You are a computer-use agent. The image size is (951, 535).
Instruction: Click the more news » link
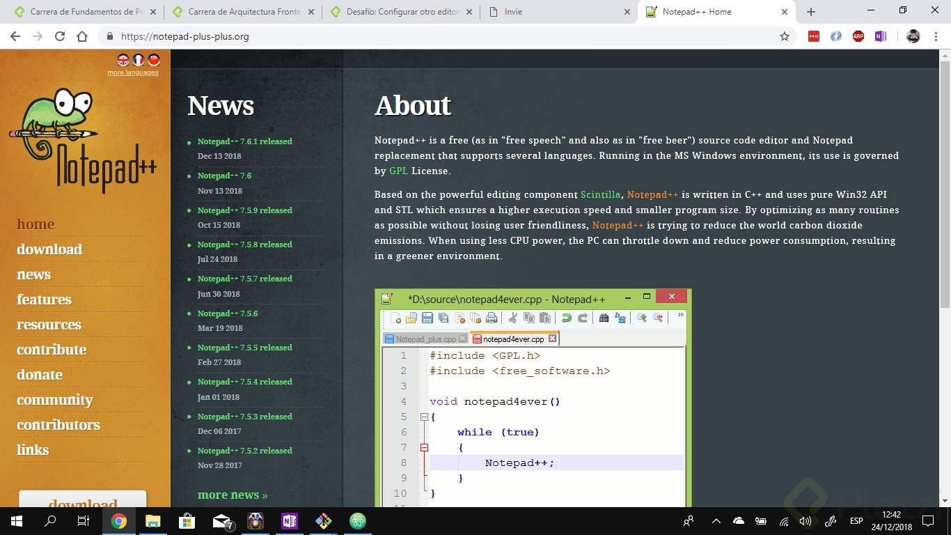(233, 495)
